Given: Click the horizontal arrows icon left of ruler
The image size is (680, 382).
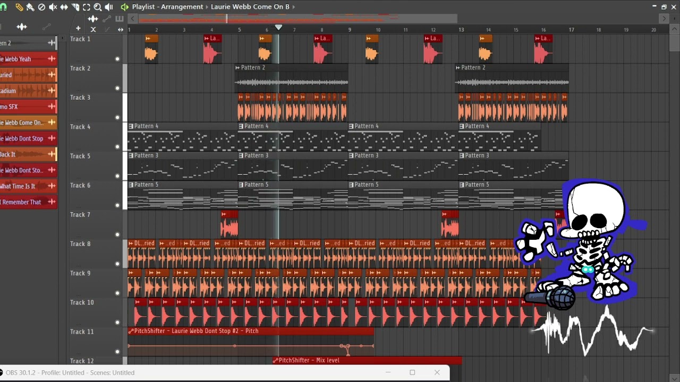Looking at the screenshot, I should [x=121, y=29].
